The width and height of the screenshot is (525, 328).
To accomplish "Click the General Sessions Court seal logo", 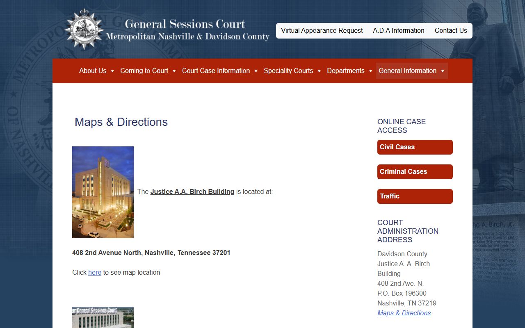I will pyautogui.click(x=84, y=30).
